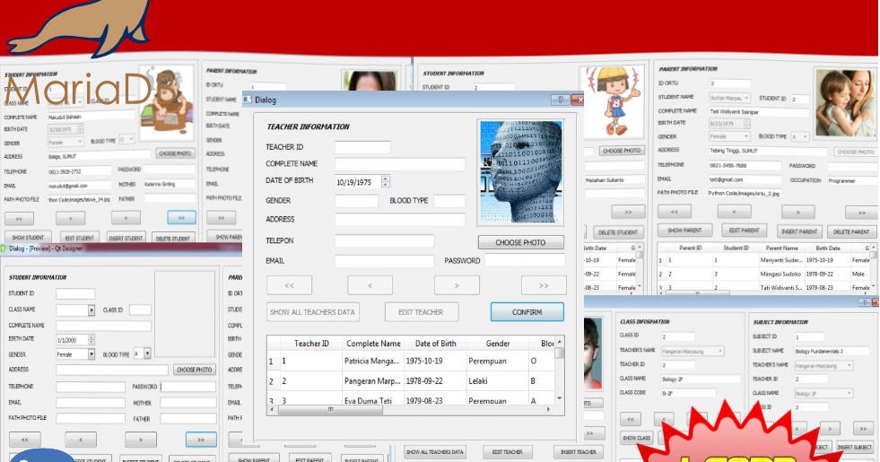Click the Edit Teacher button in front dialog

421,312
